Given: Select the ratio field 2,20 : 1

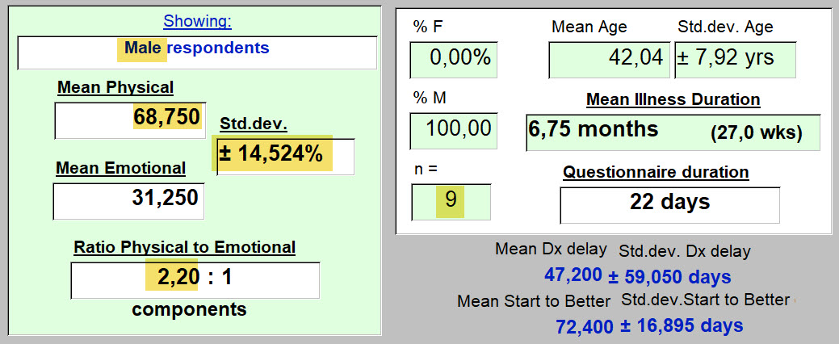Looking at the screenshot, I should [x=195, y=279].
